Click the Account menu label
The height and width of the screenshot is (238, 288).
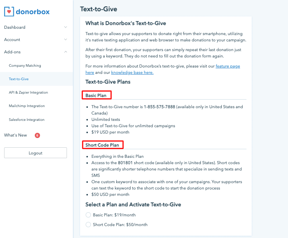12,40
